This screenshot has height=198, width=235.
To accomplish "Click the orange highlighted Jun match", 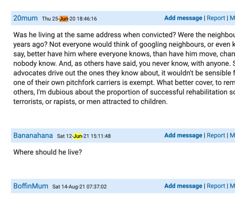I will [63, 18].
